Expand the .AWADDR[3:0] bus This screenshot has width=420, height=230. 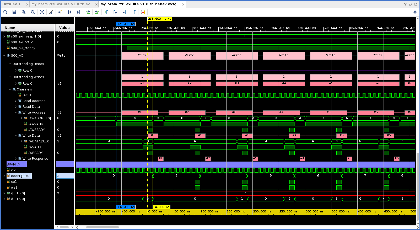pos(21,118)
